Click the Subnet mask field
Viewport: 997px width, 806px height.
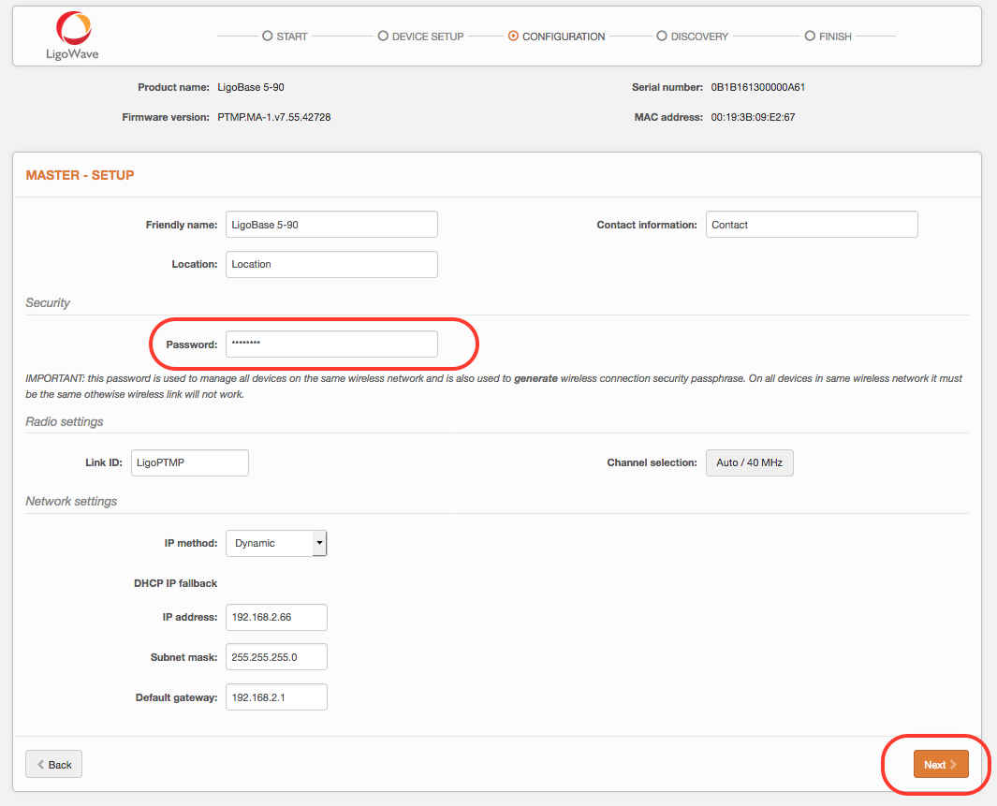276,656
